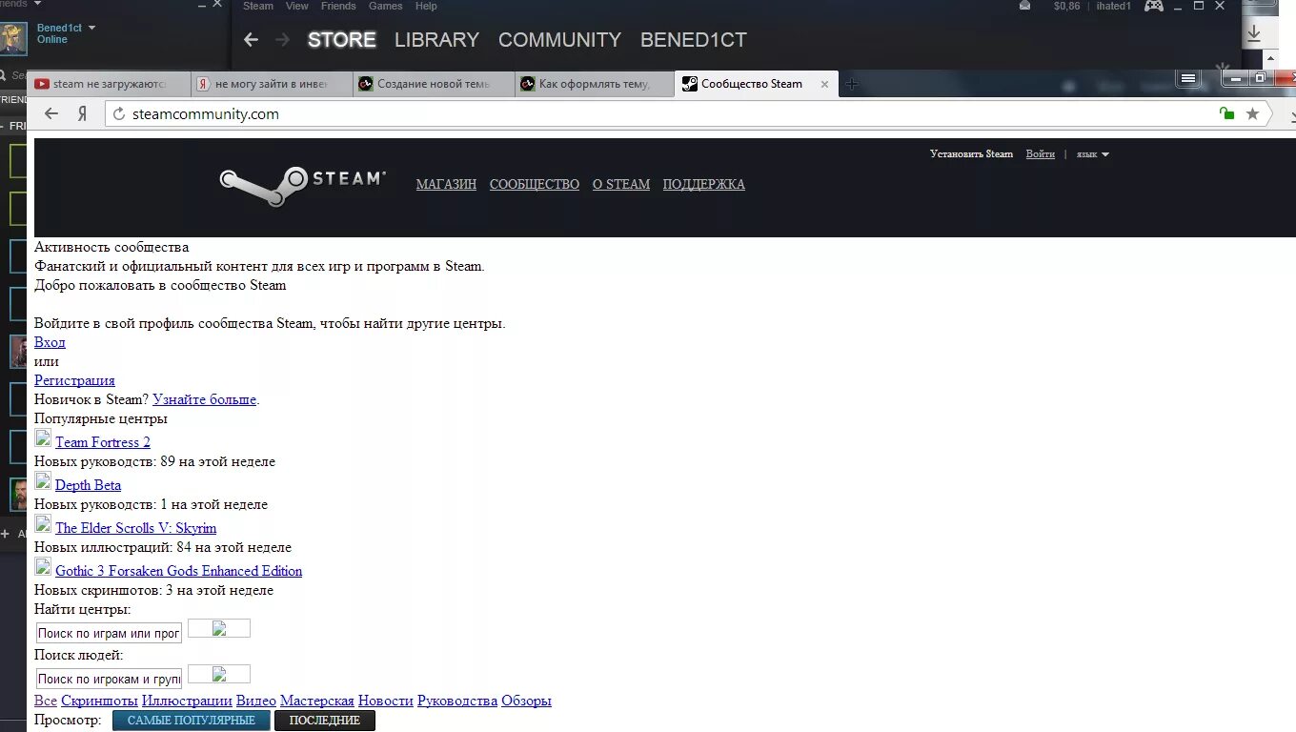The height and width of the screenshot is (732, 1296).
Task: Select the 'Скриншоты' filter link
Action: (99, 701)
